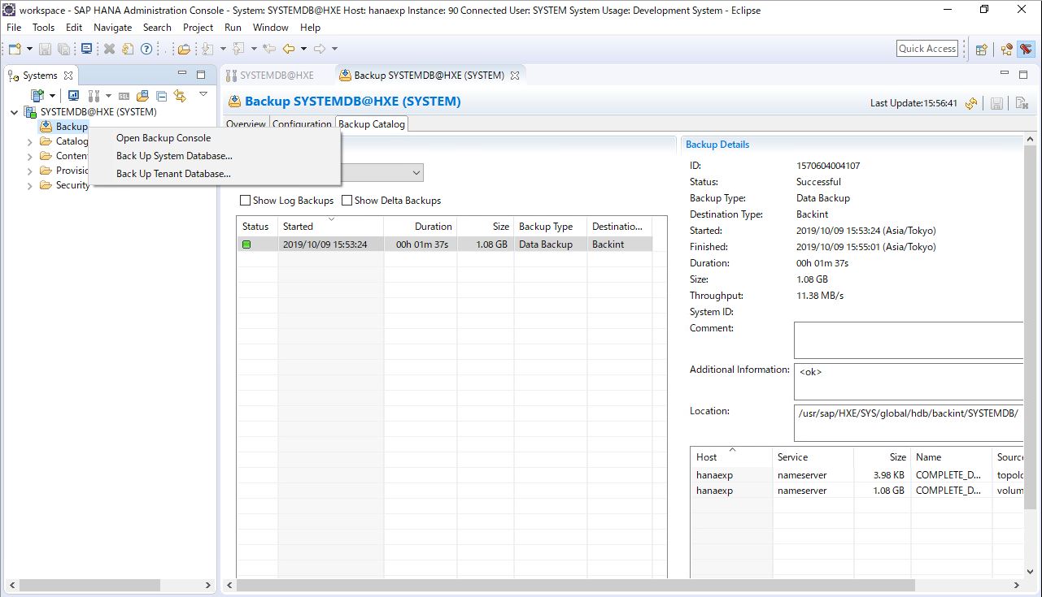Open the Navigate menu
This screenshot has width=1042, height=597.
click(x=112, y=28)
